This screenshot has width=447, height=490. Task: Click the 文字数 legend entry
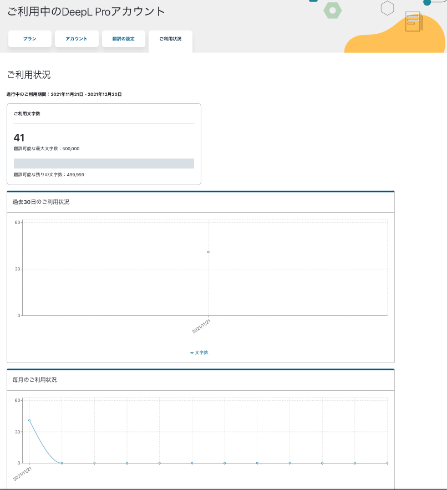199,353
